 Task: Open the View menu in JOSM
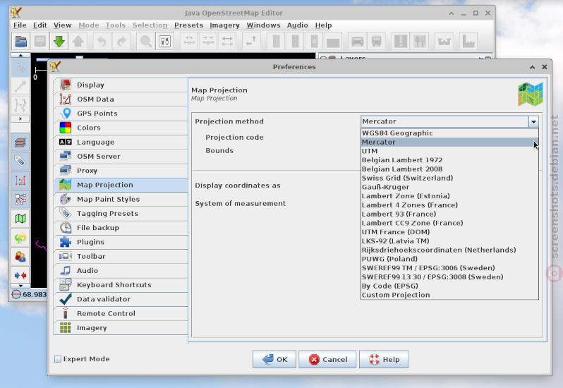coord(63,25)
